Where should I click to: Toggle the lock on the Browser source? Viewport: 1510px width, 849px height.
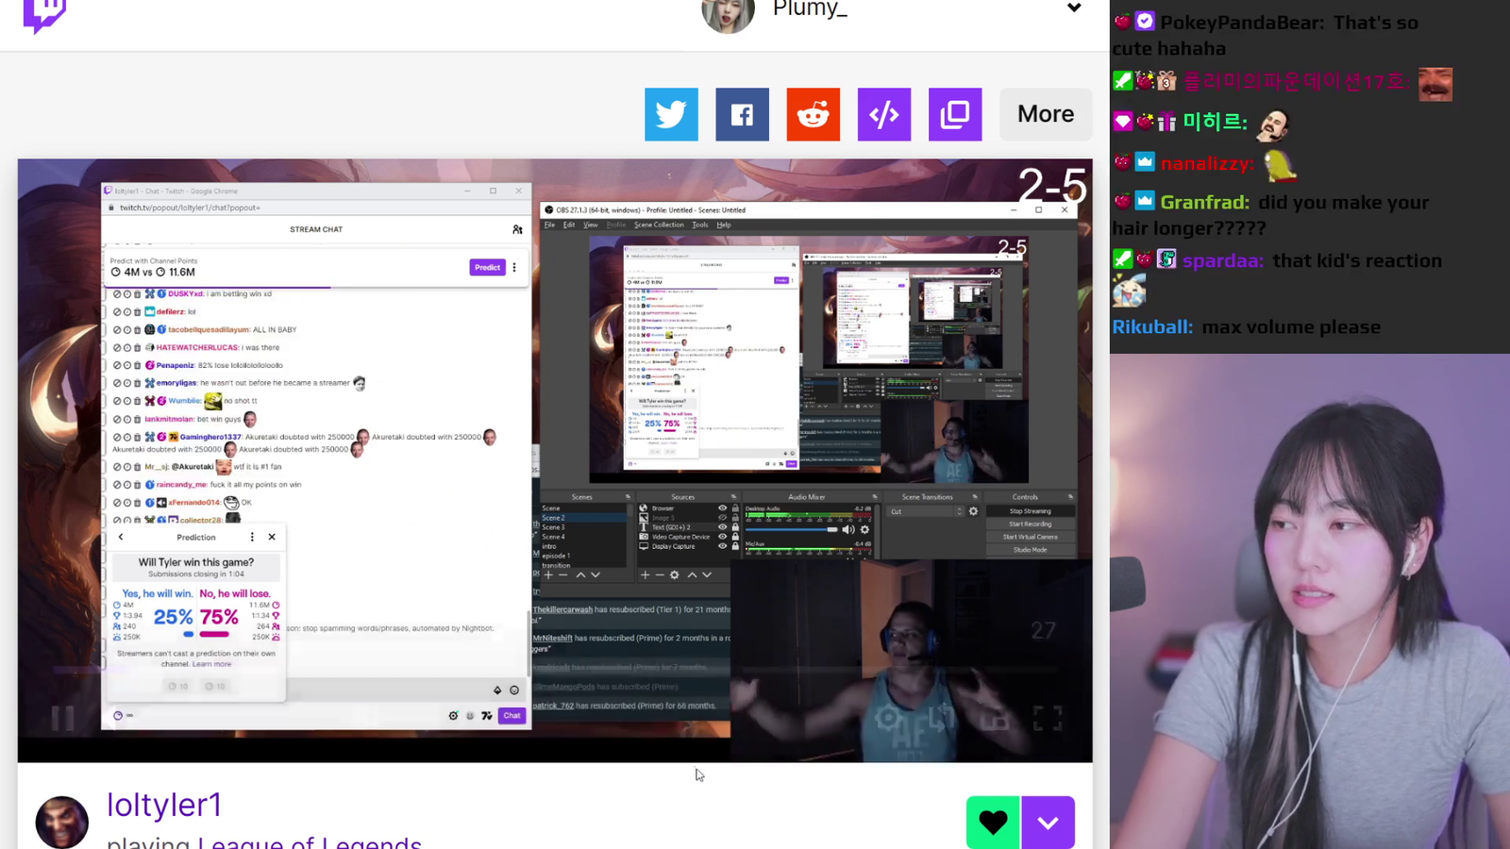pos(735,508)
